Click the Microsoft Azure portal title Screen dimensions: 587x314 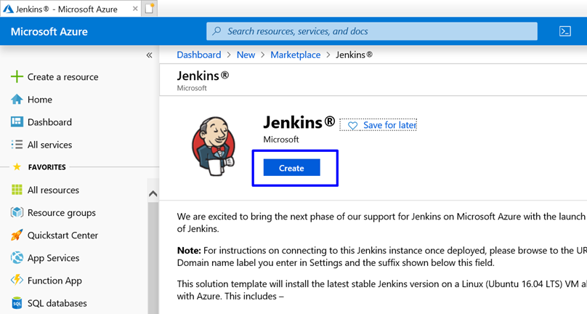click(49, 31)
